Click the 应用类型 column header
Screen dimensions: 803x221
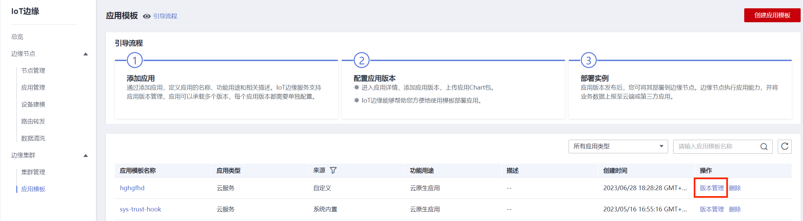coord(228,171)
